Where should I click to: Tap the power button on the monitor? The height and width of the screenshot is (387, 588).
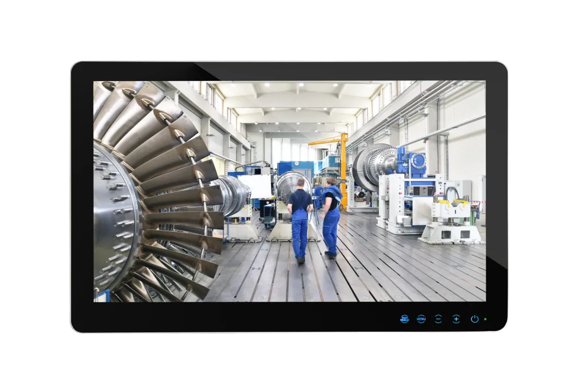[474, 319]
